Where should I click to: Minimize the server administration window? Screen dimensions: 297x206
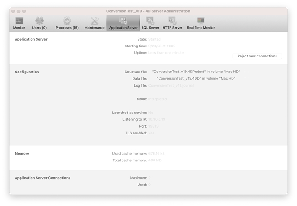pyautogui.click(x=19, y=11)
